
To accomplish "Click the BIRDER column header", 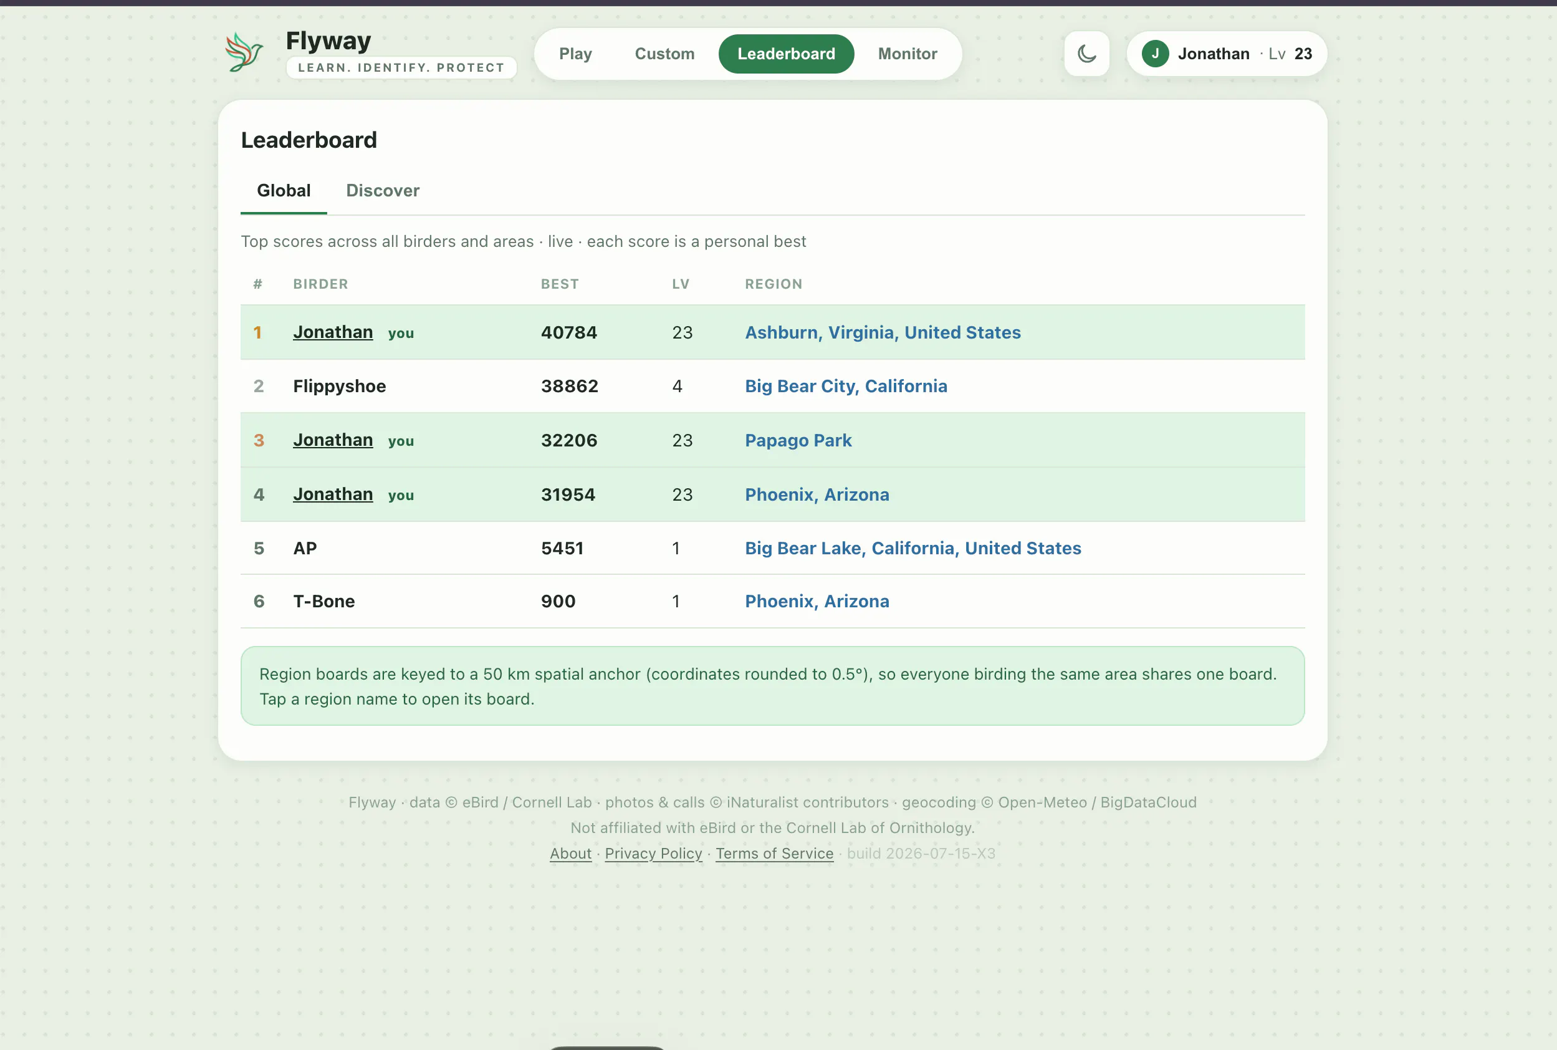I will click(x=320, y=284).
